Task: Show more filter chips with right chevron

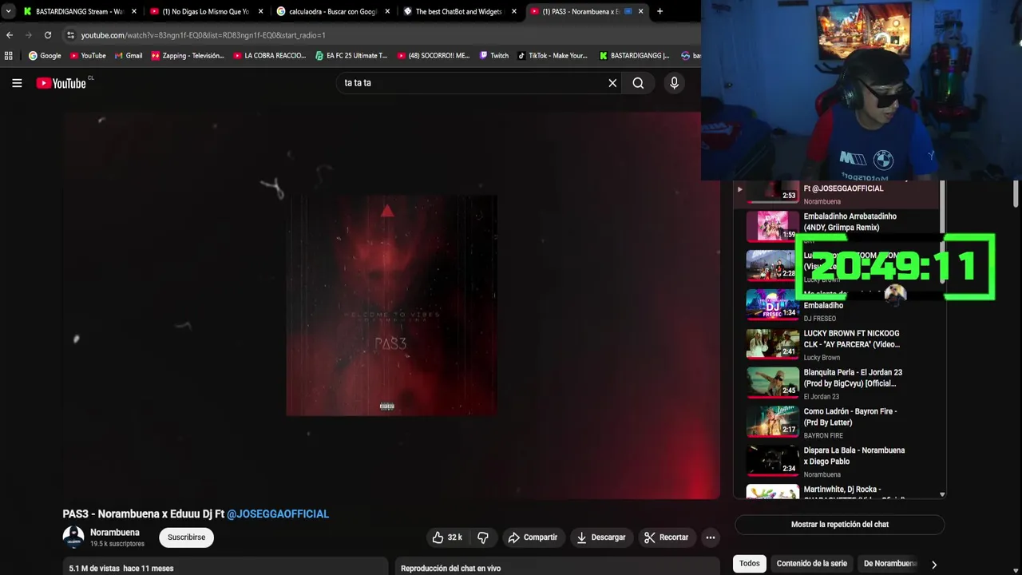Action: tap(933, 565)
